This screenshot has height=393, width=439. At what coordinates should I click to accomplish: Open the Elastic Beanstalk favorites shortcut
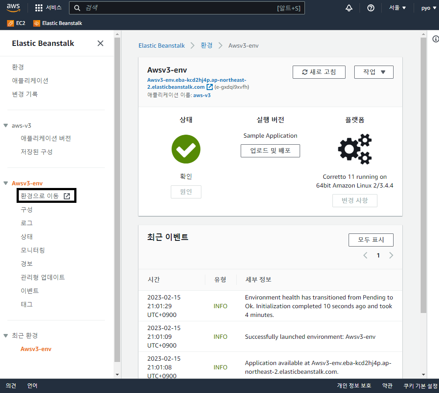pyautogui.click(x=58, y=23)
